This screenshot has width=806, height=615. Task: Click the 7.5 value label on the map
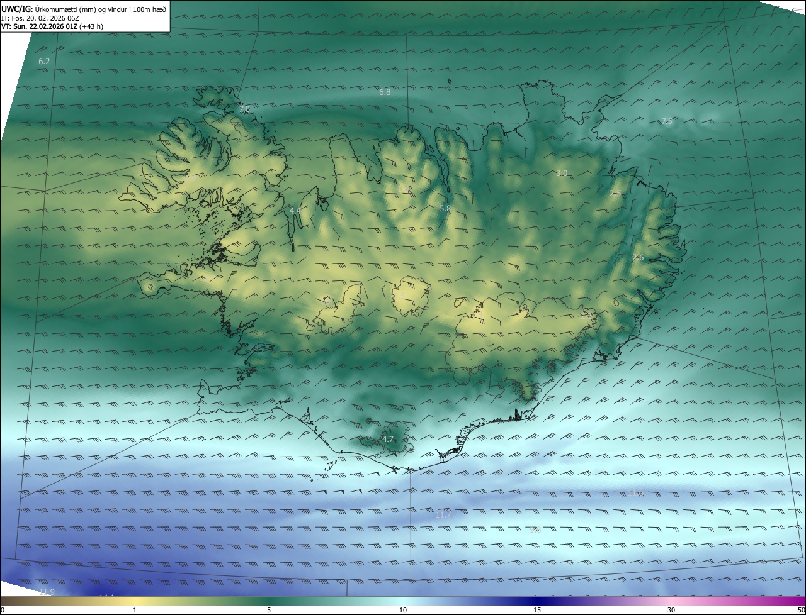coord(667,121)
